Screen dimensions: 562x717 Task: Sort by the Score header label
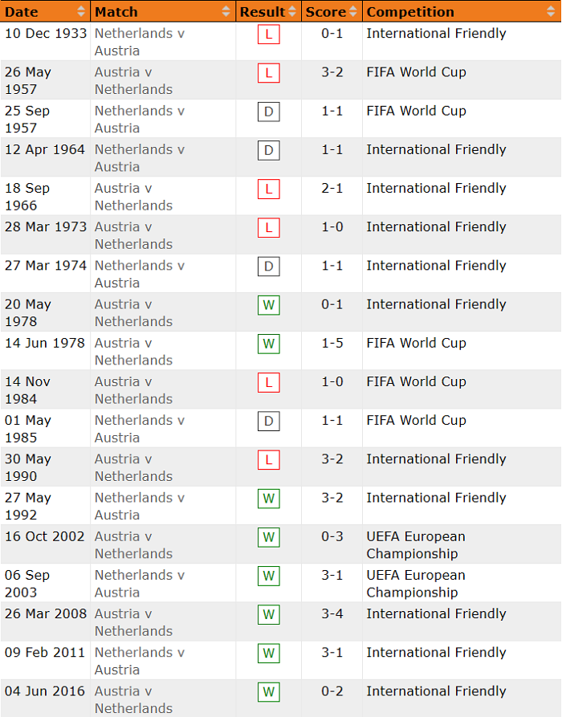coord(325,11)
